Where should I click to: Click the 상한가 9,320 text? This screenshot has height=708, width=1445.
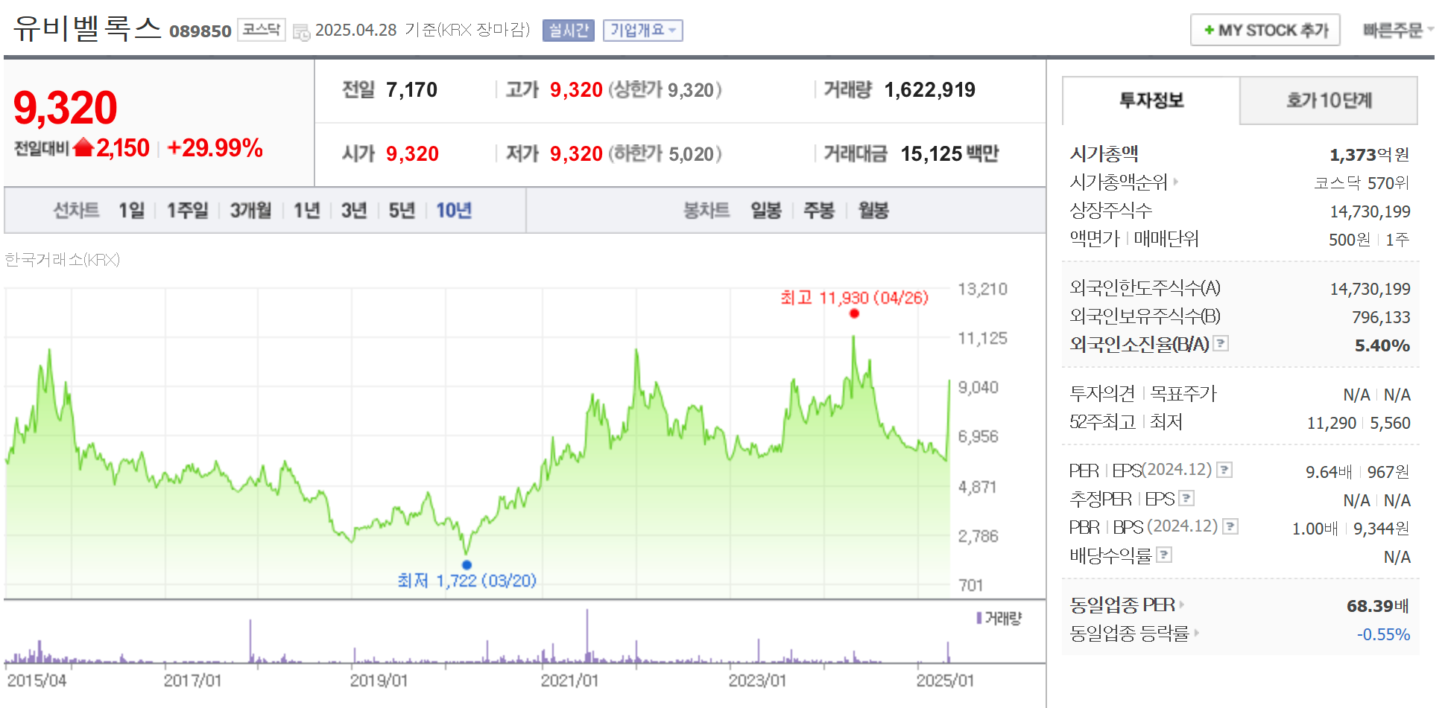pos(665,90)
